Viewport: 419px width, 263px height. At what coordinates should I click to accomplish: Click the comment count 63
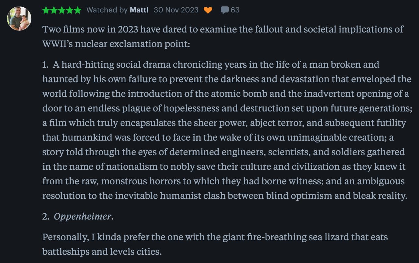(x=235, y=10)
